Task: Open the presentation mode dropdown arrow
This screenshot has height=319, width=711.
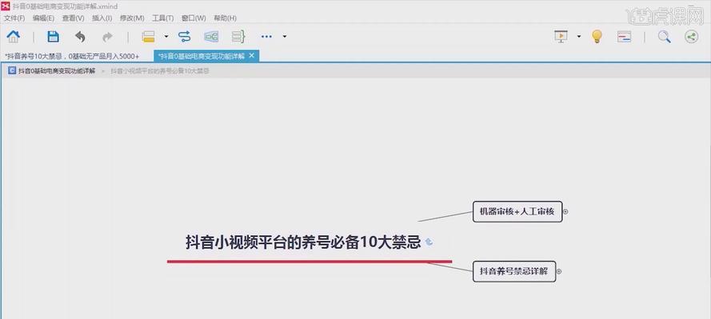Action: click(579, 37)
